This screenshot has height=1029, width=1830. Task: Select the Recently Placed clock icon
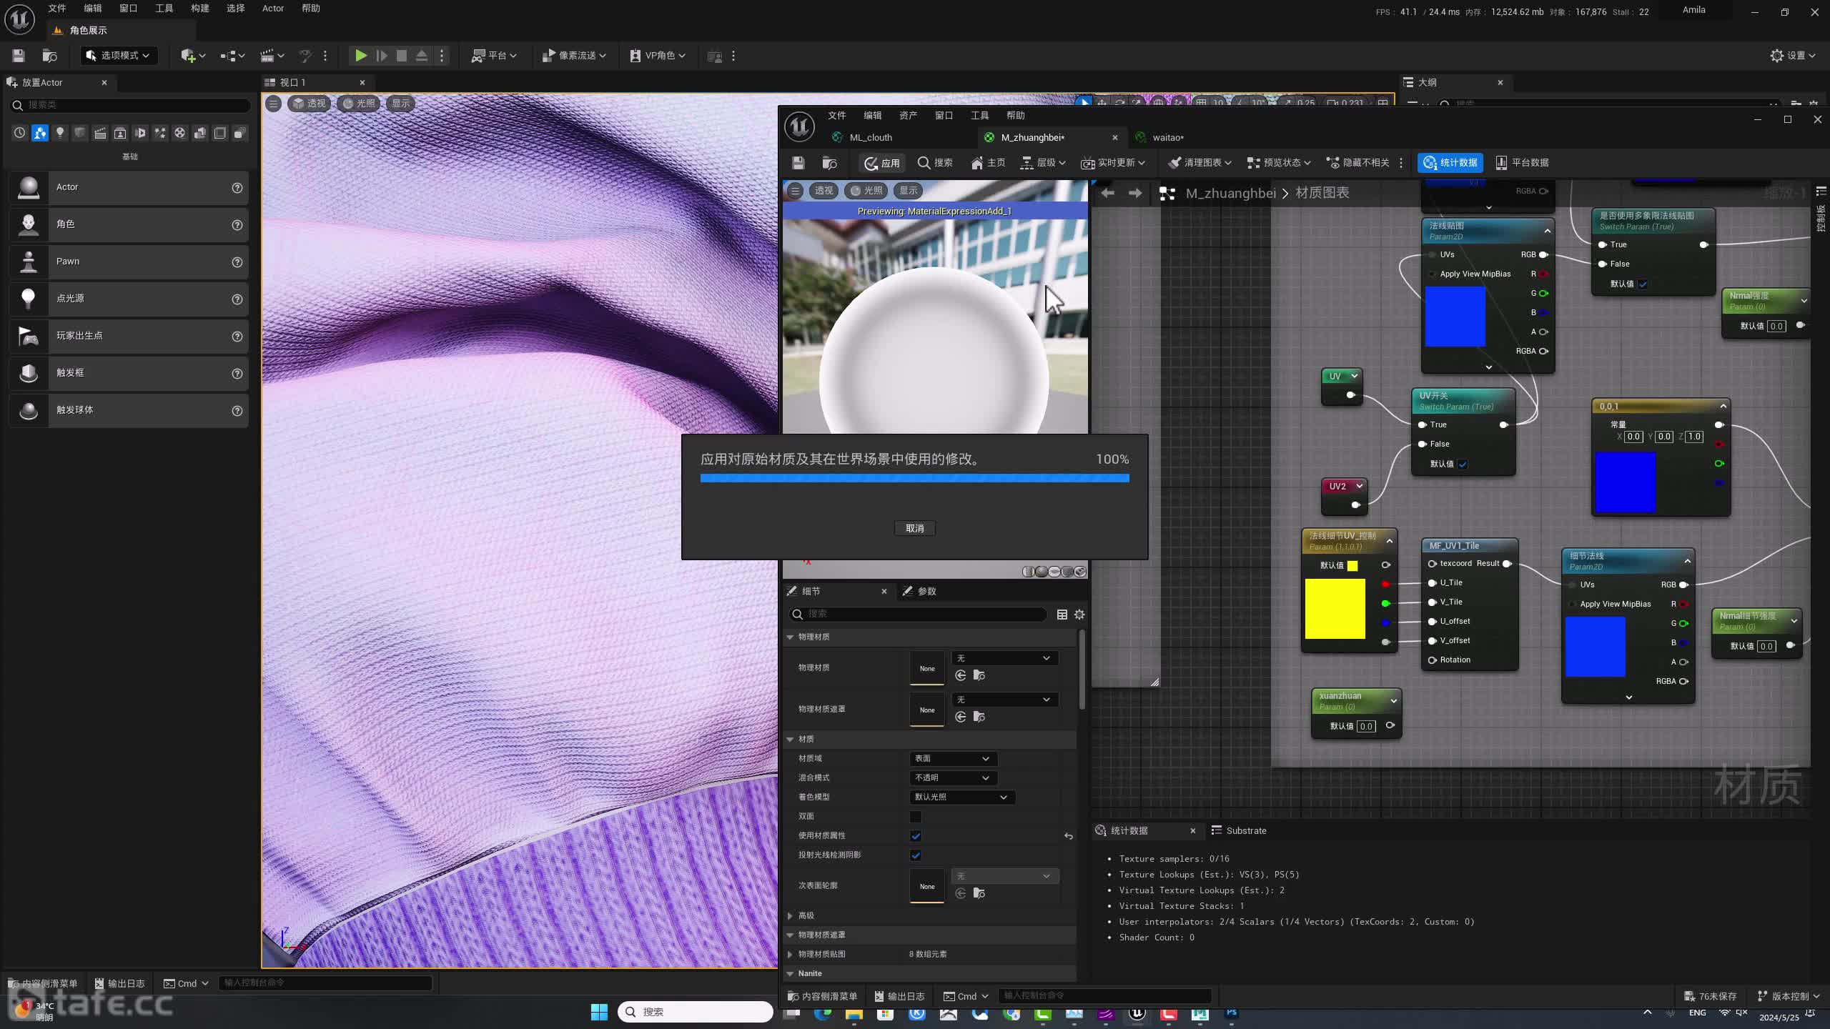[19, 133]
